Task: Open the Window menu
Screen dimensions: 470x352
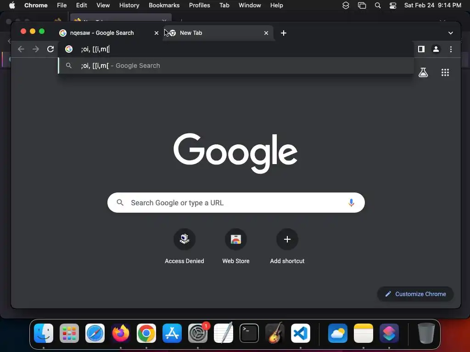Action: (x=250, y=5)
